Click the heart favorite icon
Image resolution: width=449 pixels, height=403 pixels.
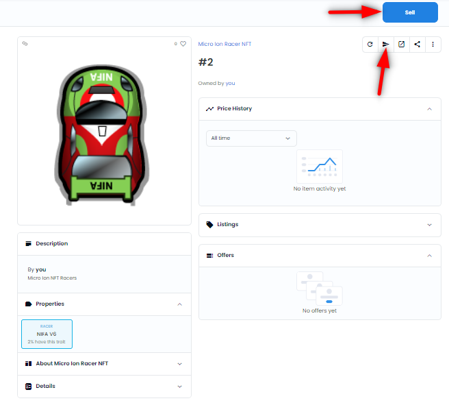(183, 44)
